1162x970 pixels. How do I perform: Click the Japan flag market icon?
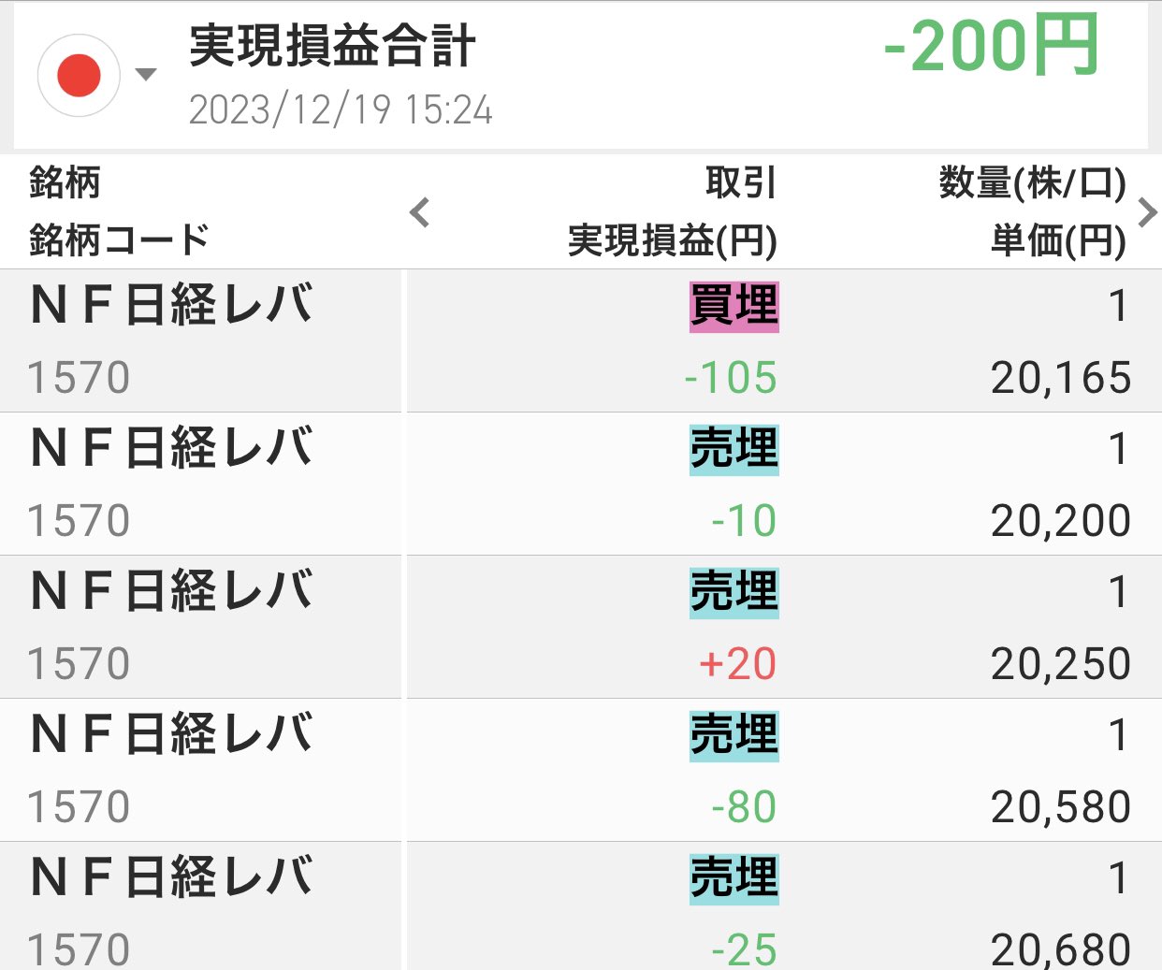[79, 76]
